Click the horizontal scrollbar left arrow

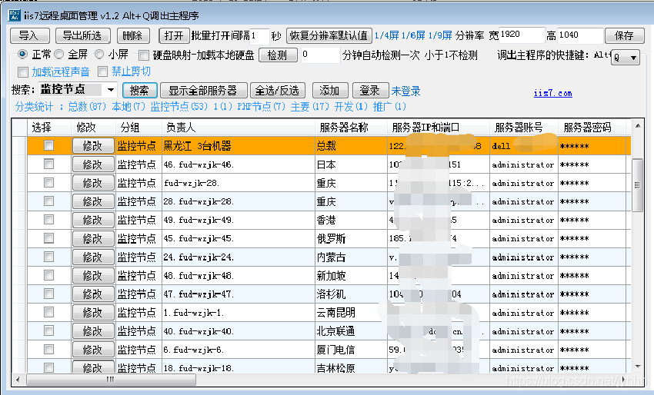[18, 379]
